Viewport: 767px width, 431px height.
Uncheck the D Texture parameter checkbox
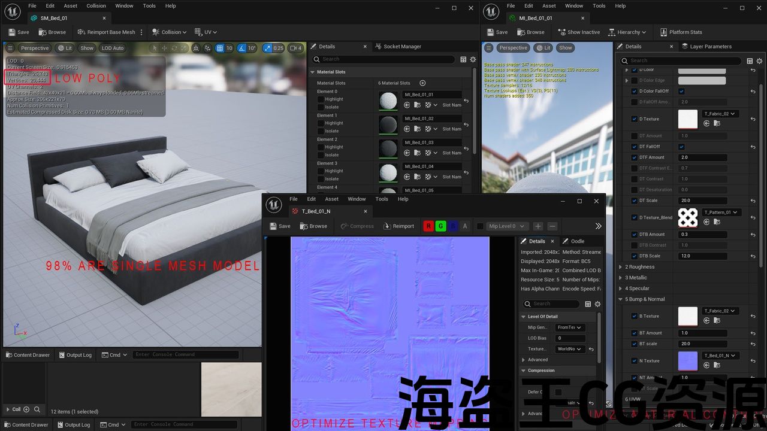635,119
